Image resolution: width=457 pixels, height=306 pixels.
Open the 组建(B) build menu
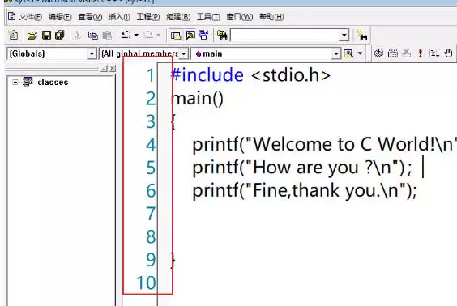tap(178, 17)
